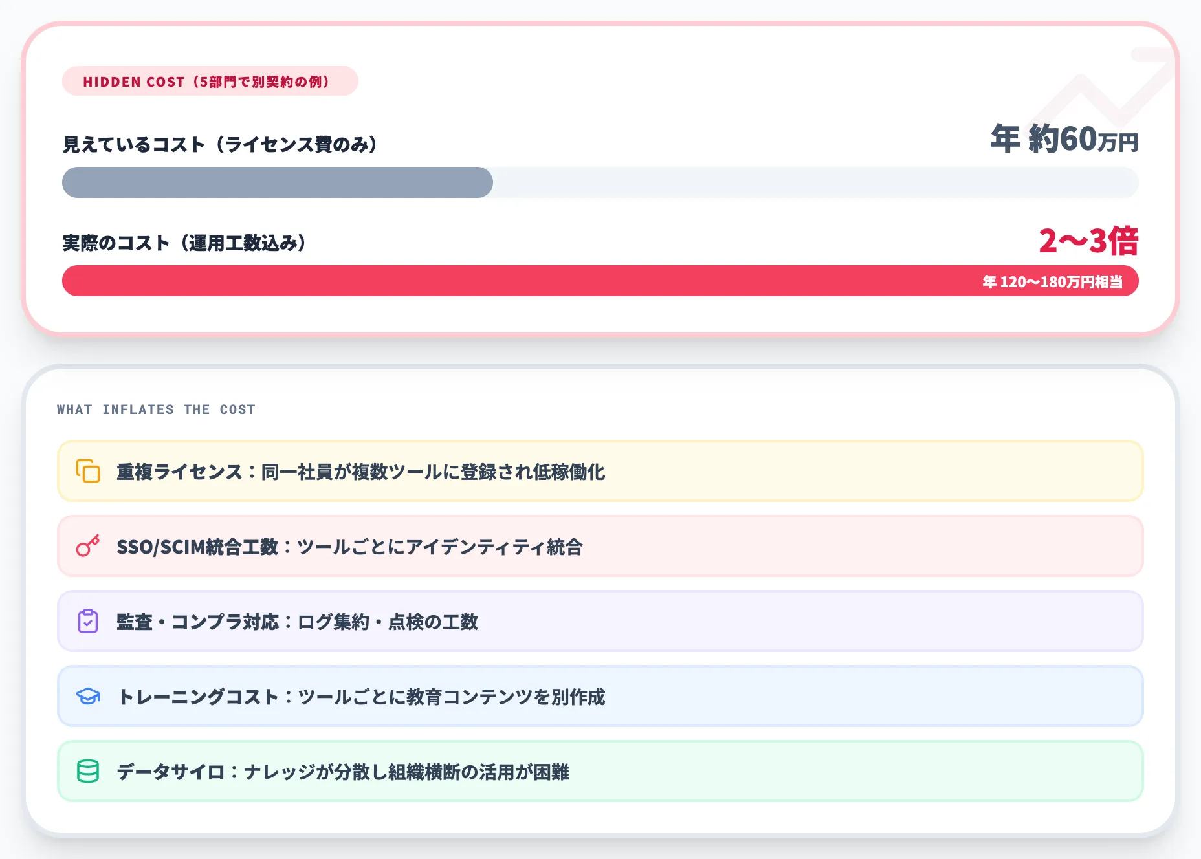
Task: Click the WHAT INFLATES THE COST heading
Action: [x=156, y=409]
